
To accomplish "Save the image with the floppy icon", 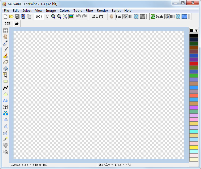I will (17, 17).
